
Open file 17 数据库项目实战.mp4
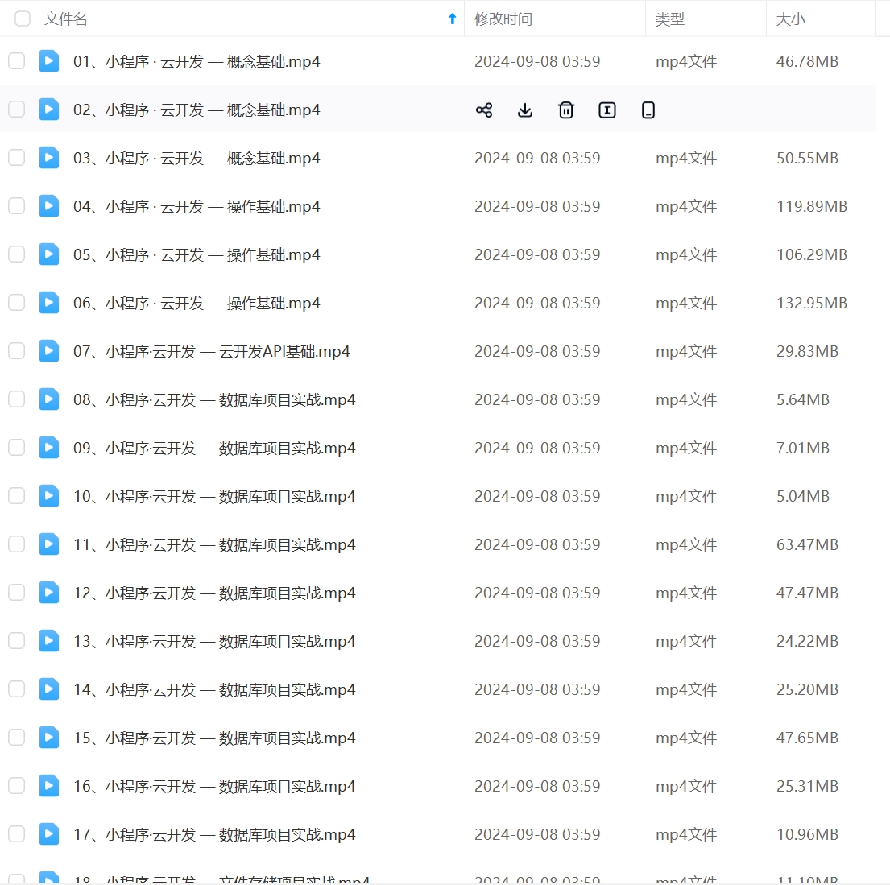coord(214,834)
